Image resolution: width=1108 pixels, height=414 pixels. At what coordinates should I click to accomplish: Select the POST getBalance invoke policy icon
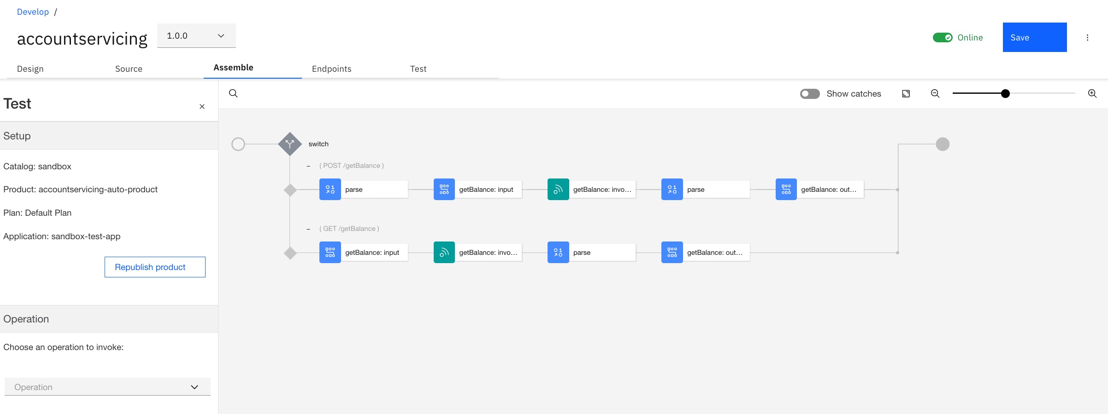click(x=558, y=190)
